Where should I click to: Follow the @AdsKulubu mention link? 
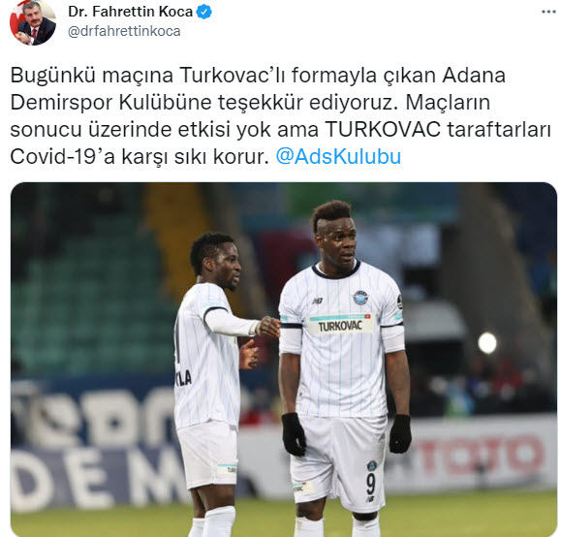[x=338, y=157]
